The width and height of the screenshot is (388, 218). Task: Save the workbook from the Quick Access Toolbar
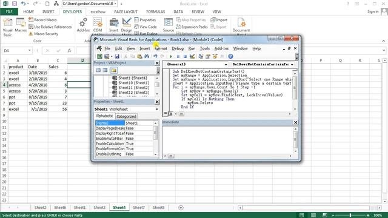point(15,4)
